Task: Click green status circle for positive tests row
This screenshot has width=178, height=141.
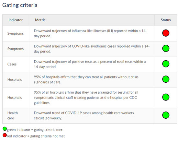Action: point(166,64)
